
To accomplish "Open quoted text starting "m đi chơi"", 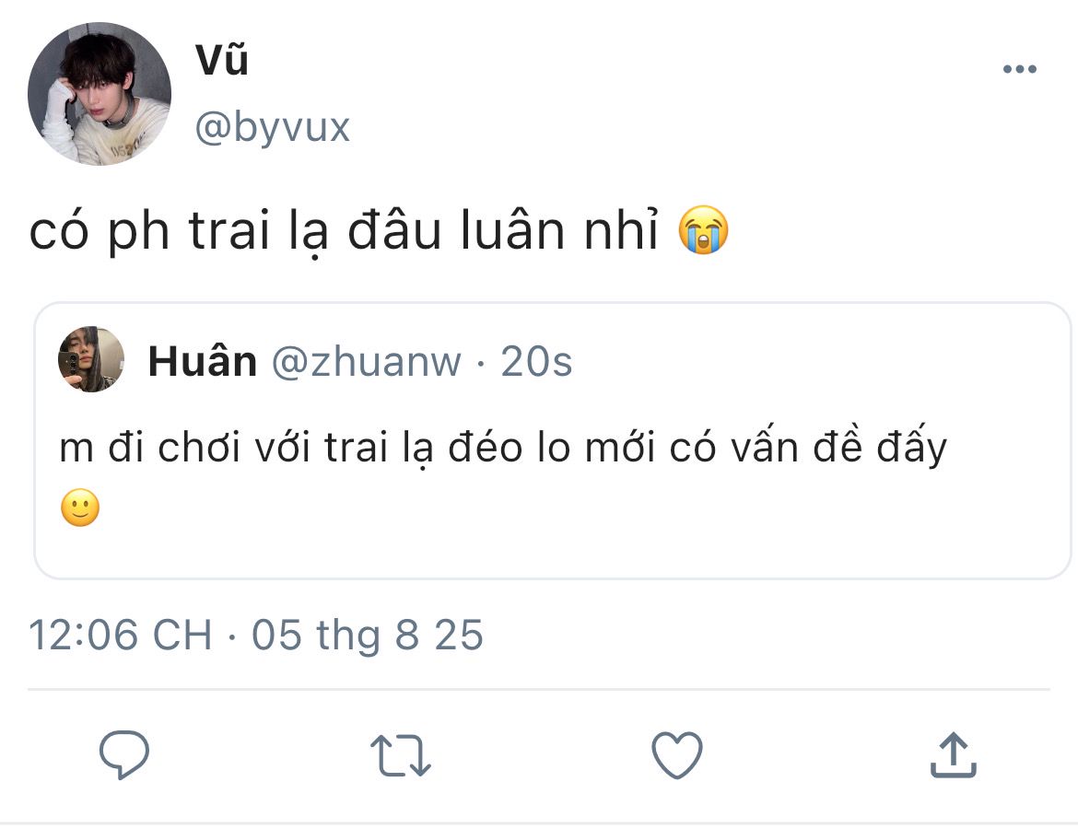I will pos(503,449).
